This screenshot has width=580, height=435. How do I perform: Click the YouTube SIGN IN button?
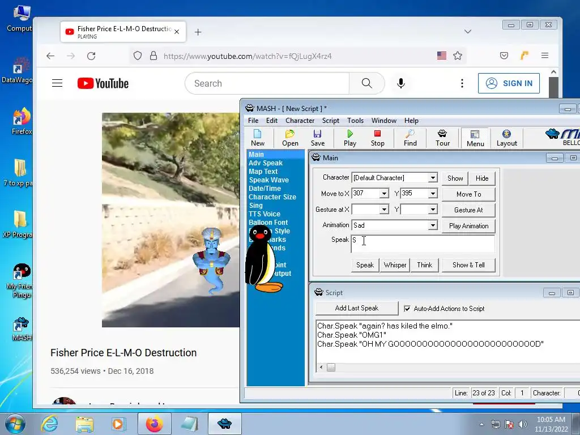(x=509, y=83)
